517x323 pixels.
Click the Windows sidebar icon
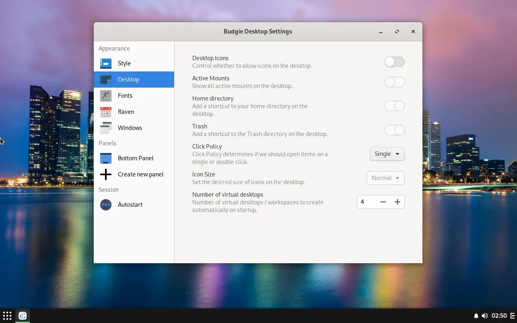click(x=106, y=128)
